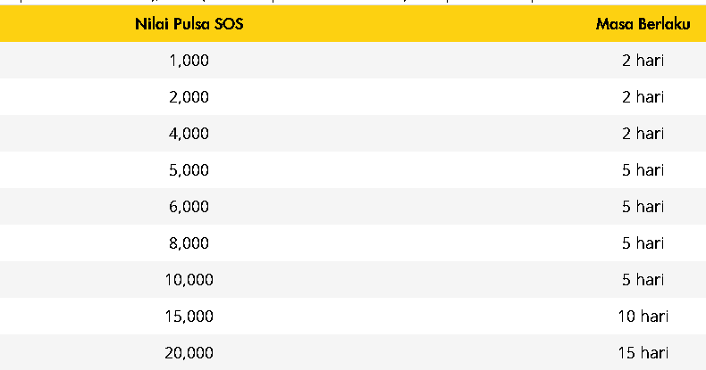Click the Nilai Pulsa SOS column header
This screenshot has height=370, width=706.
pos(189,24)
